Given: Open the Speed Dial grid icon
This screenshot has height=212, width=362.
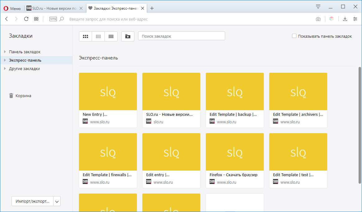Looking at the screenshot, I should [x=36, y=19].
